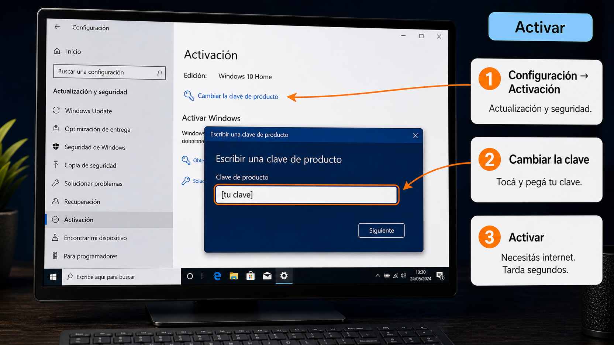The width and height of the screenshot is (614, 345).
Task: Select the Seguridad de Windows shield icon
Action: pyautogui.click(x=56, y=147)
